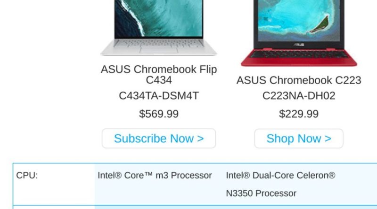
Task: Open the silver Chromebook Flip C434 image
Action: (159, 28)
